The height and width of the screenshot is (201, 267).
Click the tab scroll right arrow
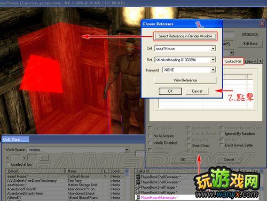[x=261, y=61]
